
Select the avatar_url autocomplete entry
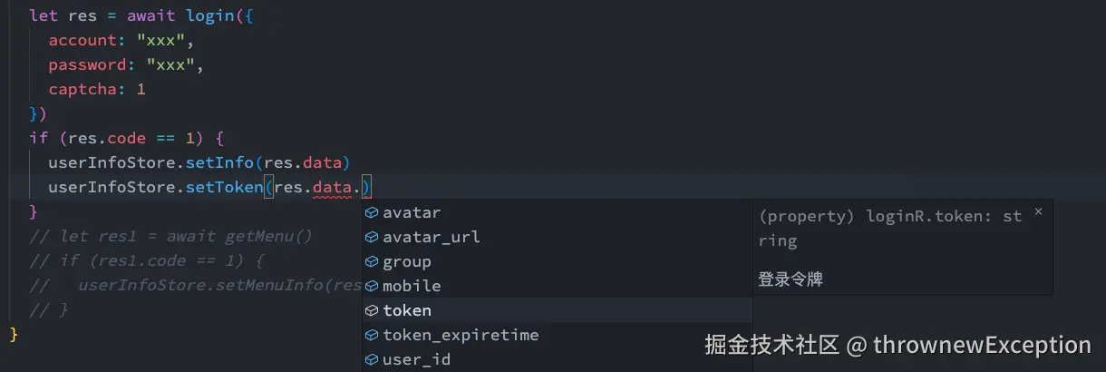click(432, 237)
